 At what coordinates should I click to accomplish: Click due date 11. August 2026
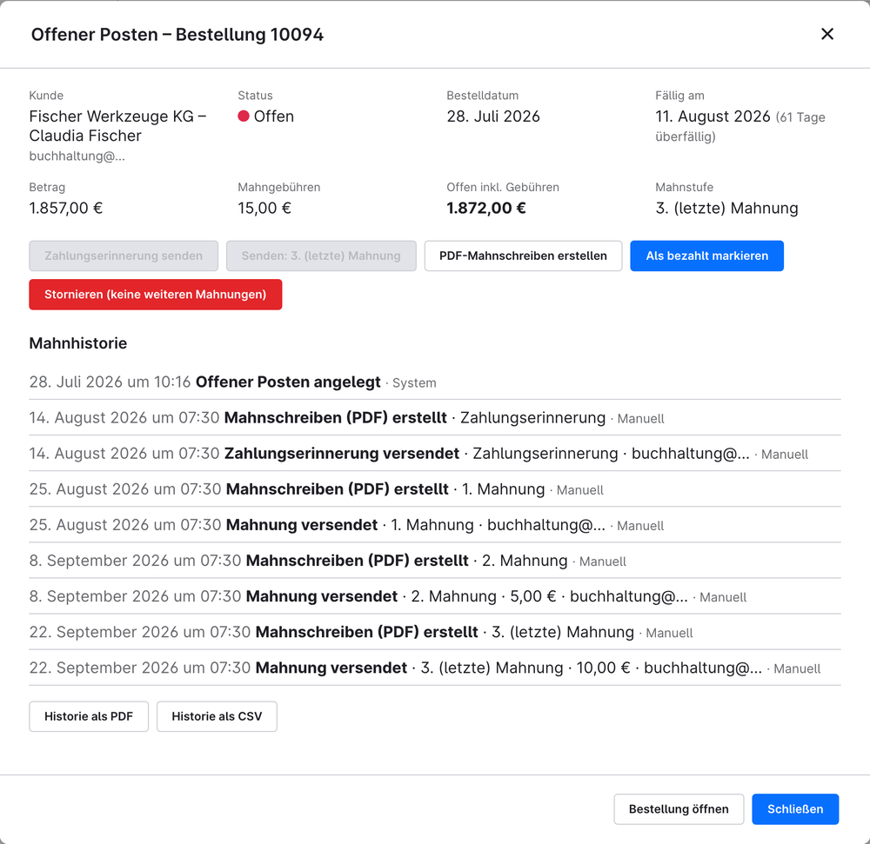click(x=713, y=116)
